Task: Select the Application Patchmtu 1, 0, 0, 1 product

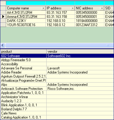Action: [23, 93]
